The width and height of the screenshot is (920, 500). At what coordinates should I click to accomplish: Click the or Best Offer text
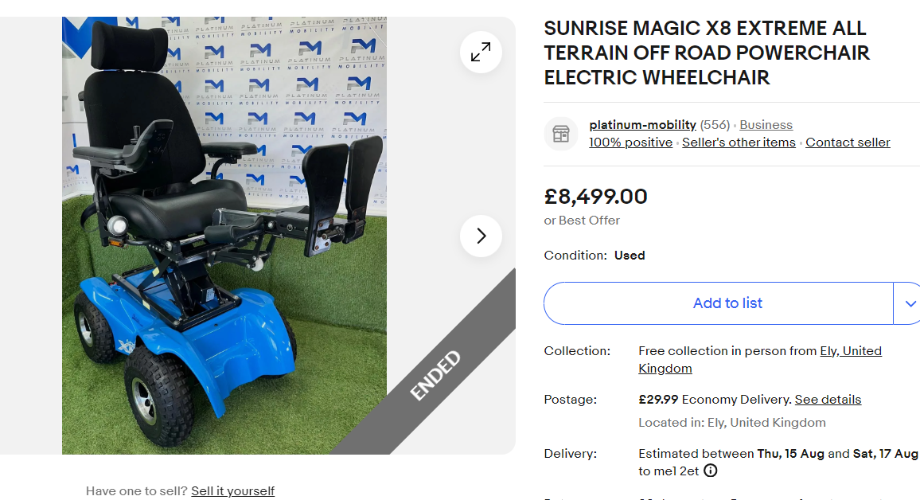click(582, 221)
